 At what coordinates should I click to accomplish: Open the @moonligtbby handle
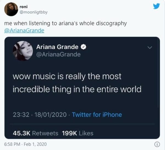click(34, 12)
